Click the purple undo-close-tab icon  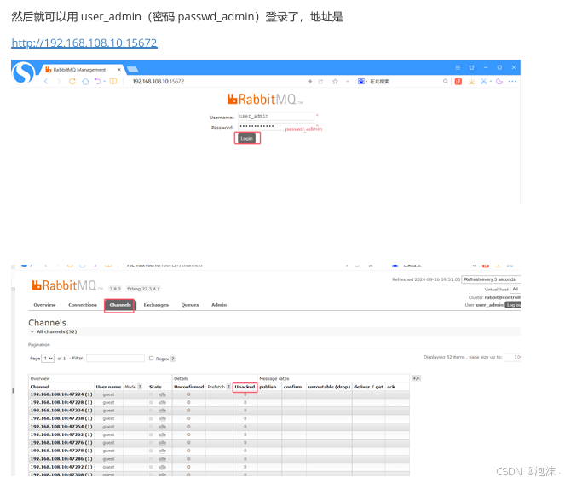point(98,82)
